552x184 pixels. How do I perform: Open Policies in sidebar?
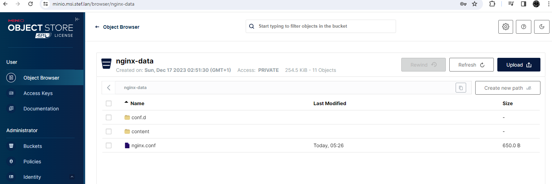pyautogui.click(x=32, y=162)
